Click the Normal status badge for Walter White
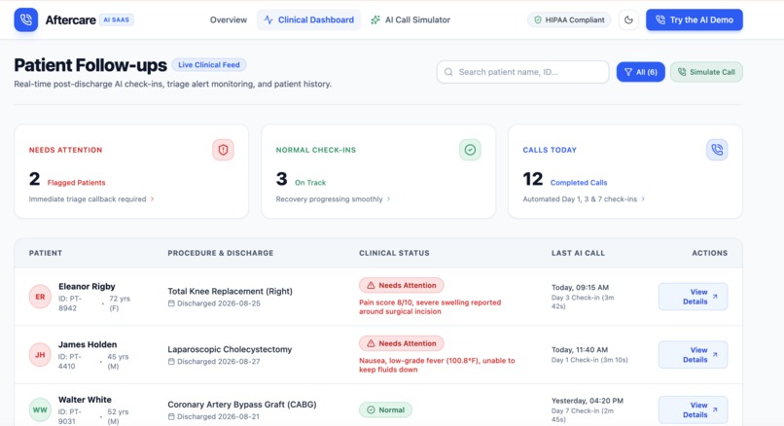This screenshot has width=784, height=426. (x=385, y=410)
